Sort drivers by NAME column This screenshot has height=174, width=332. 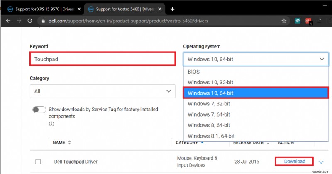[x=61, y=143]
